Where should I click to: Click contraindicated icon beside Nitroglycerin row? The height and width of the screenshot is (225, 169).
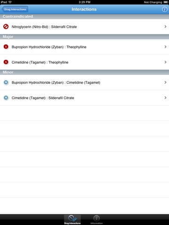coord(6,27)
